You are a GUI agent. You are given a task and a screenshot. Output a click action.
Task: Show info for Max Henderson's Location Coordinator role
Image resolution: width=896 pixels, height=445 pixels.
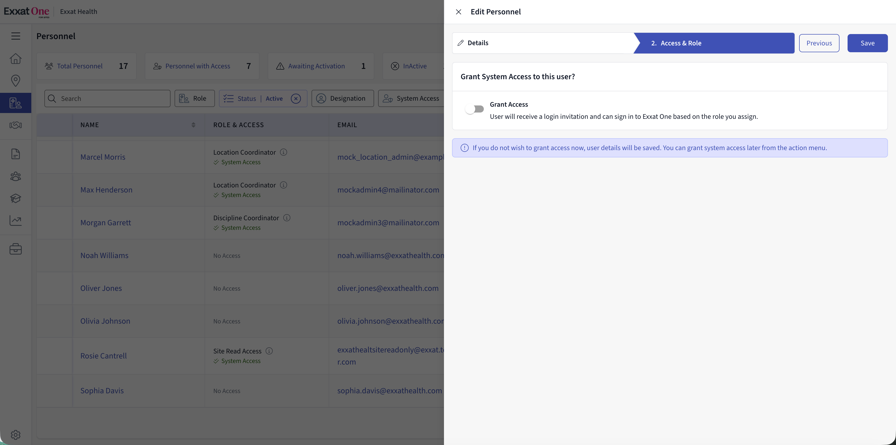(284, 185)
